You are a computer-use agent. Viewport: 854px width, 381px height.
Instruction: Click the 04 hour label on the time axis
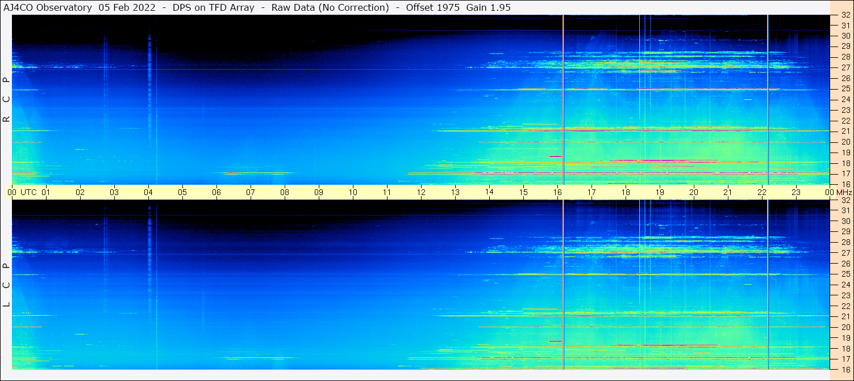click(148, 192)
